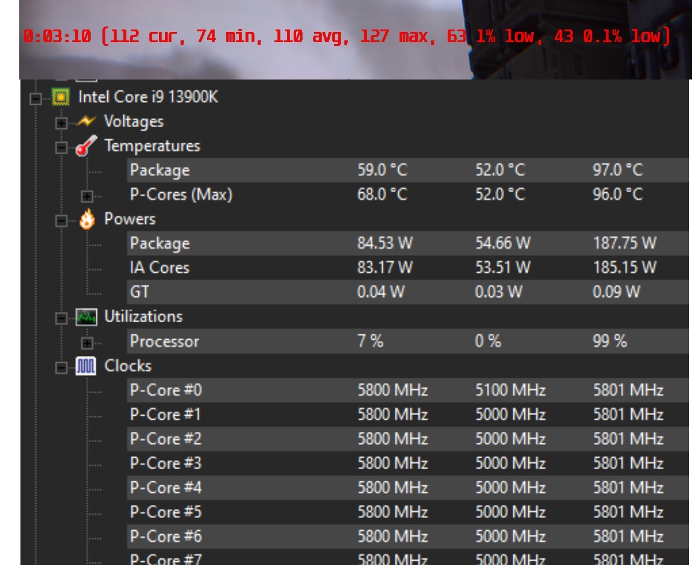Screen dimensions: 692x565
Task: Collapse the Intel Core i9 13900K node
Action: (36, 98)
